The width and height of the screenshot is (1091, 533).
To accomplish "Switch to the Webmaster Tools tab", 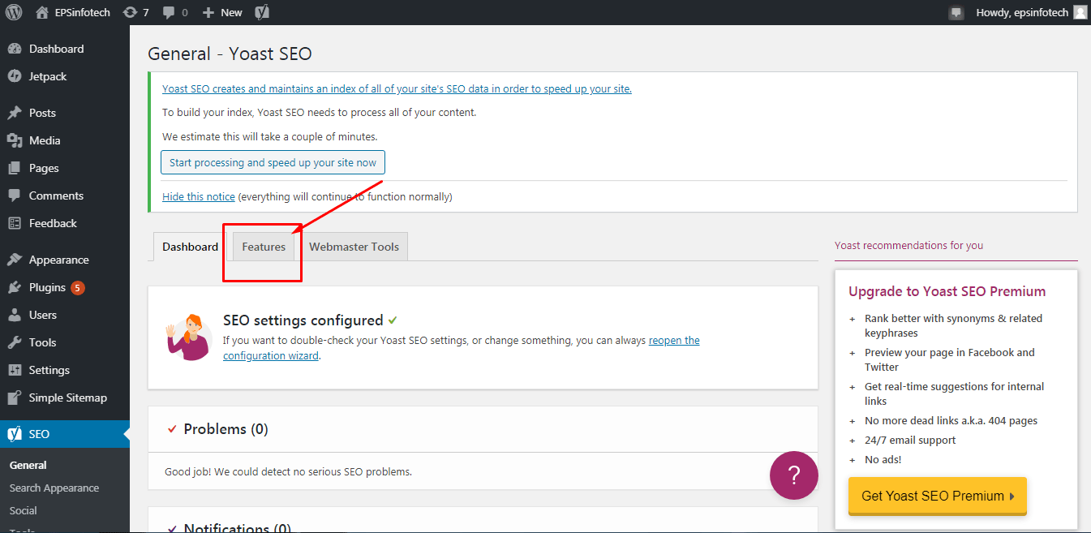I will [x=354, y=247].
